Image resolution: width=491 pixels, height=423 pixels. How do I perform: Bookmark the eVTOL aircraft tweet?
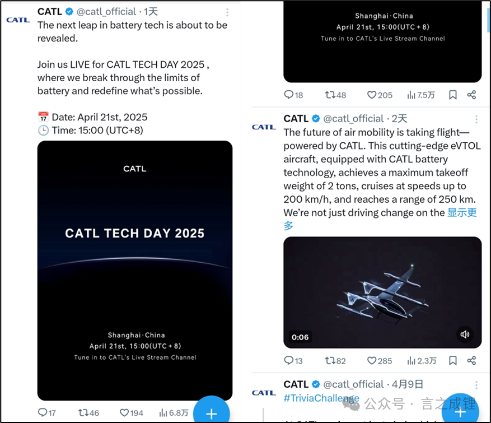[453, 361]
